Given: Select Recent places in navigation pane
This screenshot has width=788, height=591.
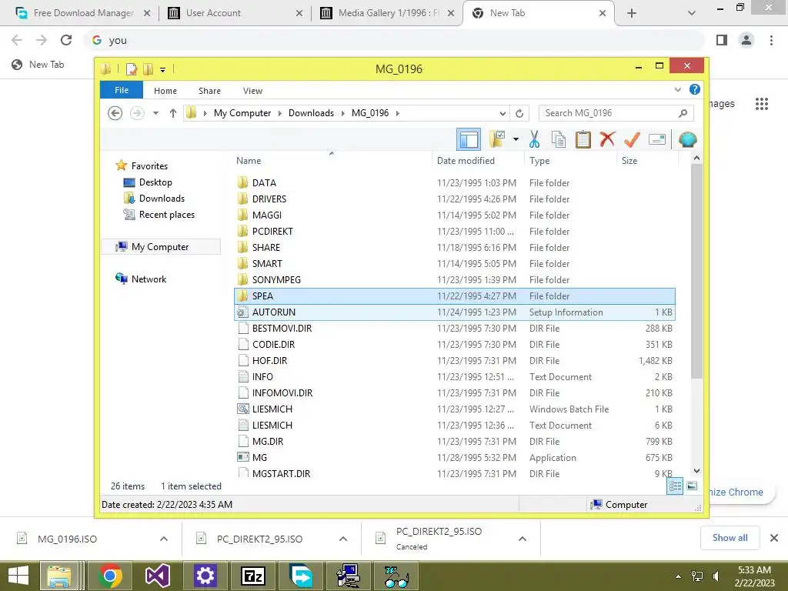Looking at the screenshot, I should pyautogui.click(x=167, y=215).
